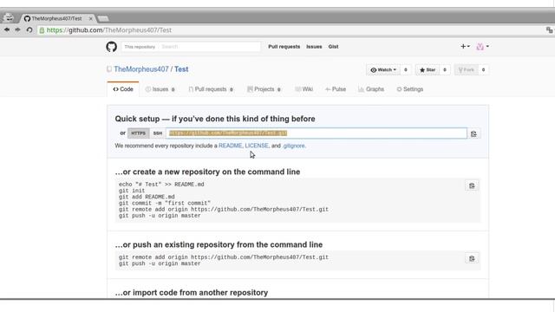Image resolution: width=555 pixels, height=312 pixels.
Task: Click the 'Quick setup' heading text
Action: point(215,119)
